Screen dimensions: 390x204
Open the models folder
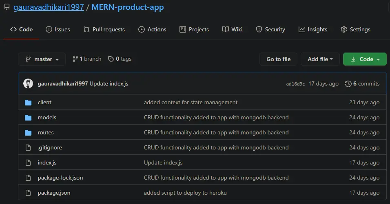tap(47, 117)
